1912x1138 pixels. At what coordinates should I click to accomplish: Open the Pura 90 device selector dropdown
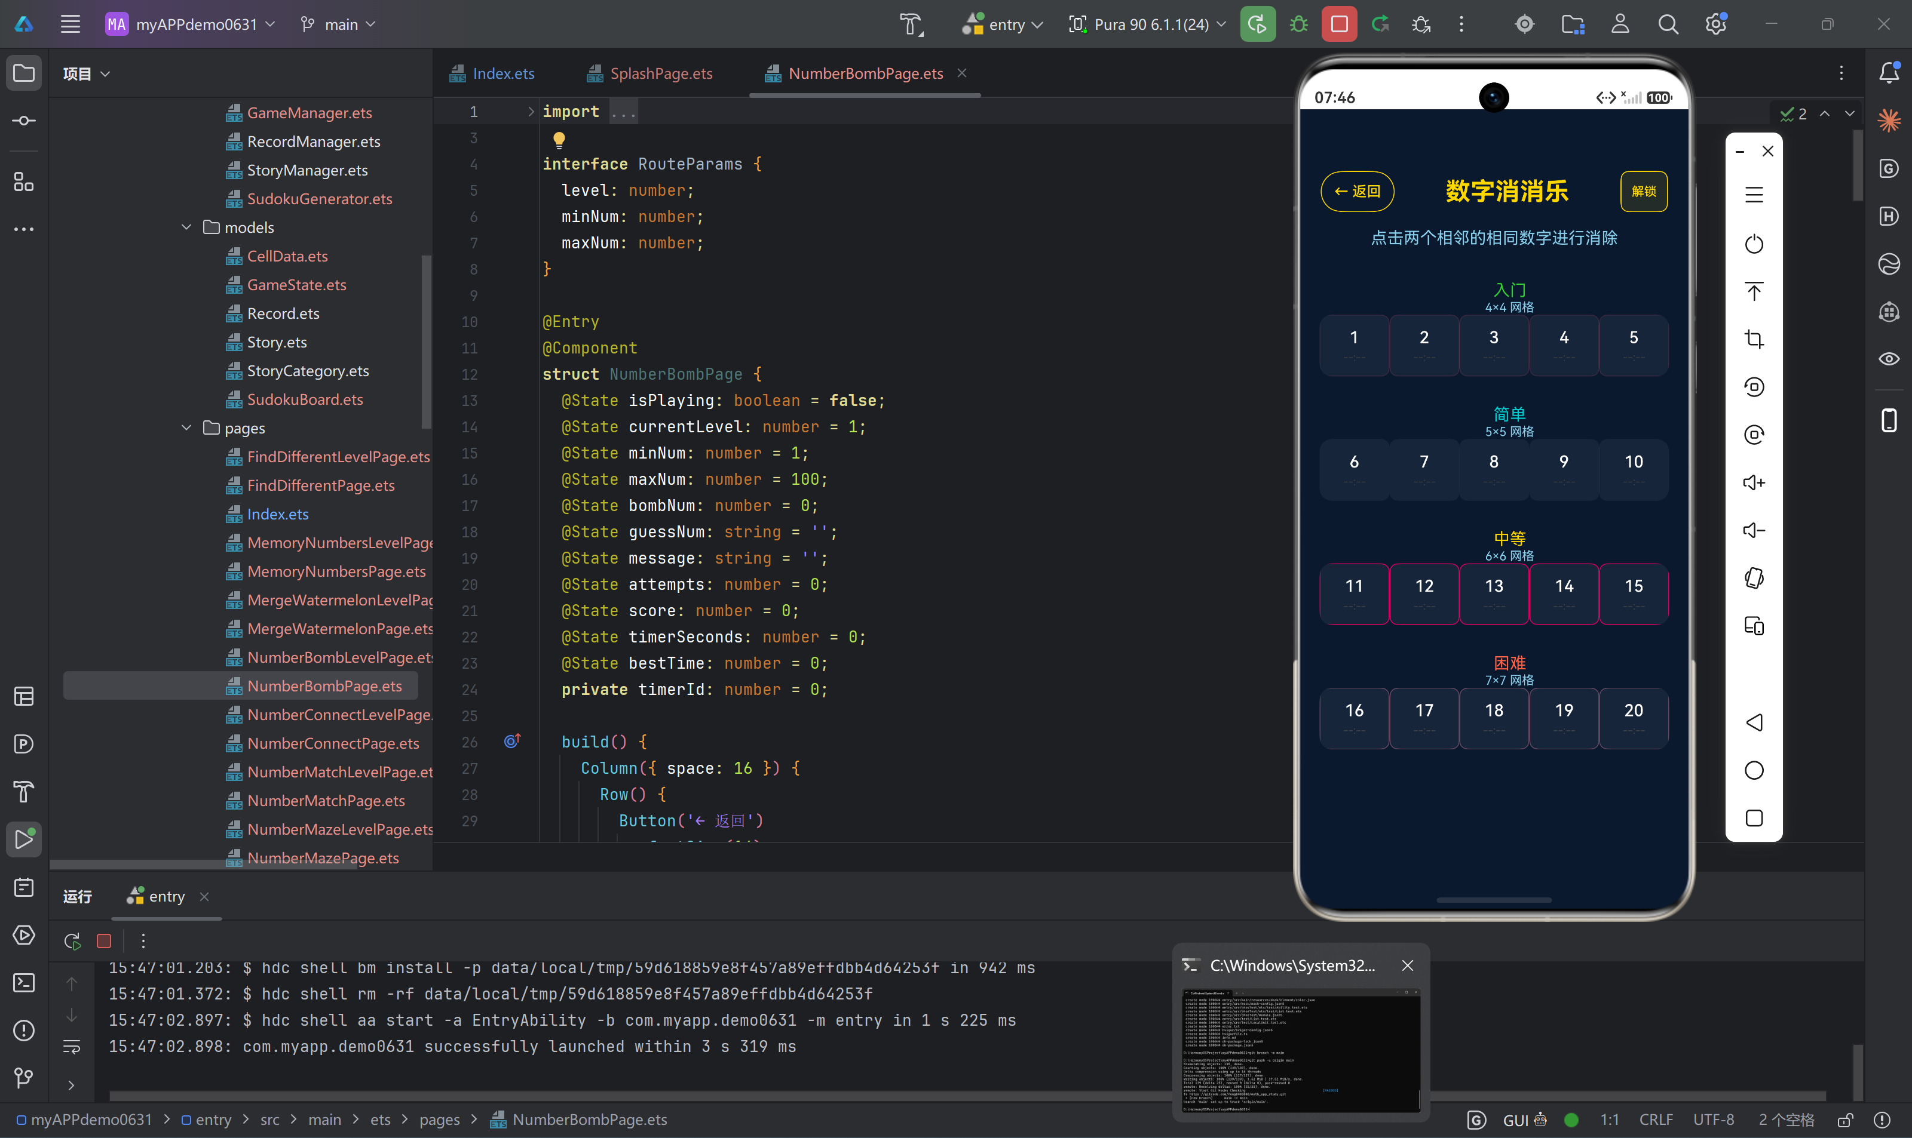point(1148,24)
